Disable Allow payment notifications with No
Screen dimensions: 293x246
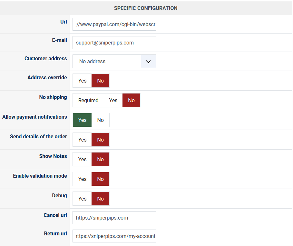click(x=100, y=120)
